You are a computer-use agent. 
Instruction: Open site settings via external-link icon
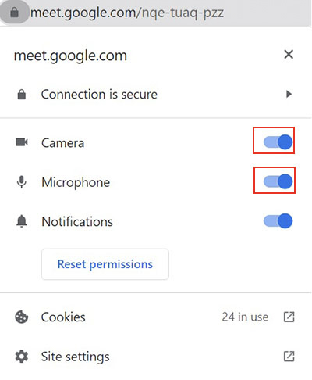[289, 357]
